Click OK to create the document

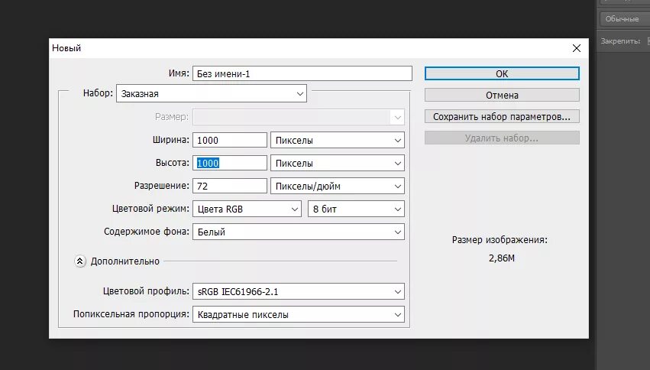click(502, 73)
